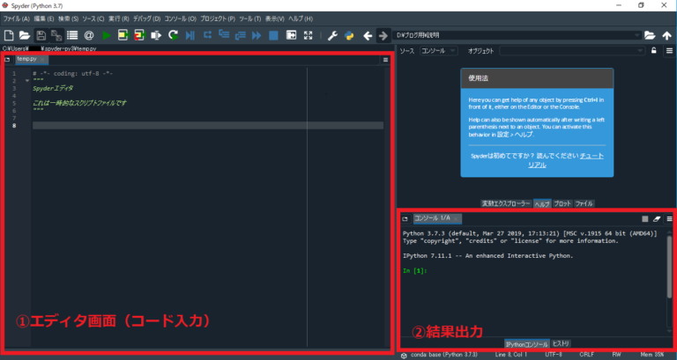The image size is (677, 360).
Task: Click the Debug file icon
Action: tap(190, 35)
